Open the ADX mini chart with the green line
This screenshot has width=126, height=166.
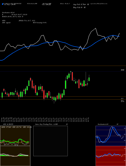(15, 136)
